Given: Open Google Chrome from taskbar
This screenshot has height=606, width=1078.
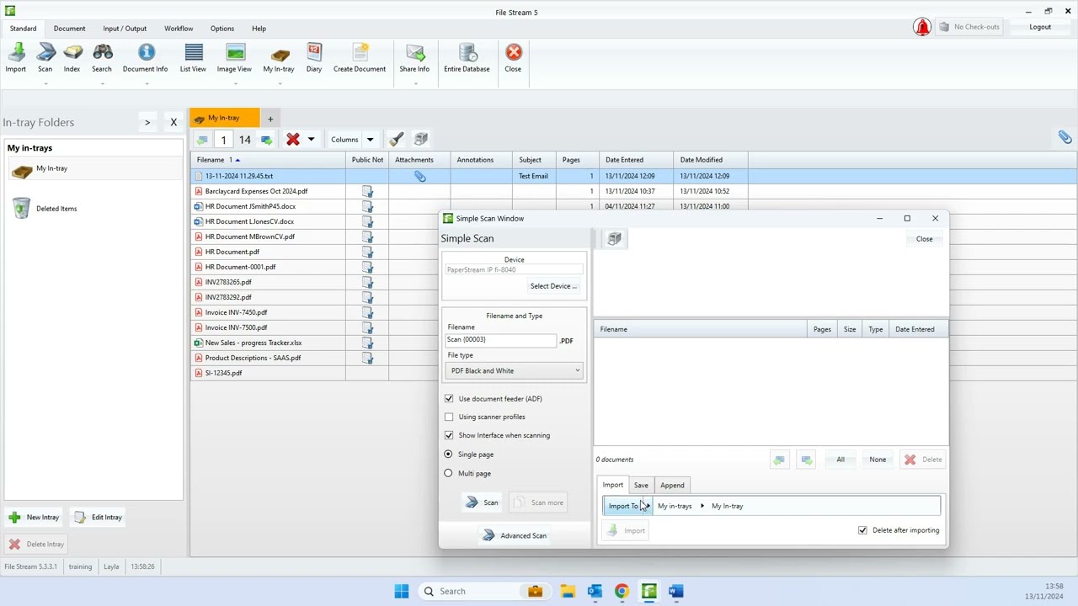Looking at the screenshot, I should pos(622,591).
